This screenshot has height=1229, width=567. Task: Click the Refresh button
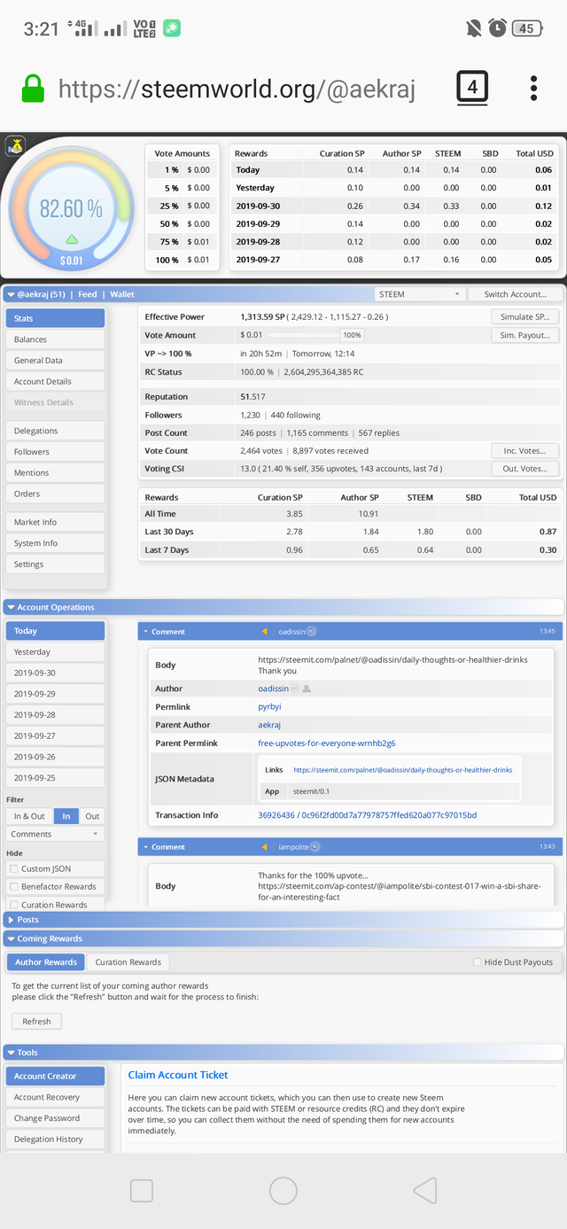tap(37, 1022)
